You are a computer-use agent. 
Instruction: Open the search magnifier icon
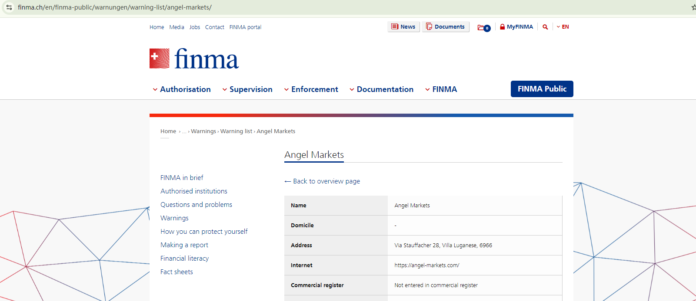pos(545,27)
